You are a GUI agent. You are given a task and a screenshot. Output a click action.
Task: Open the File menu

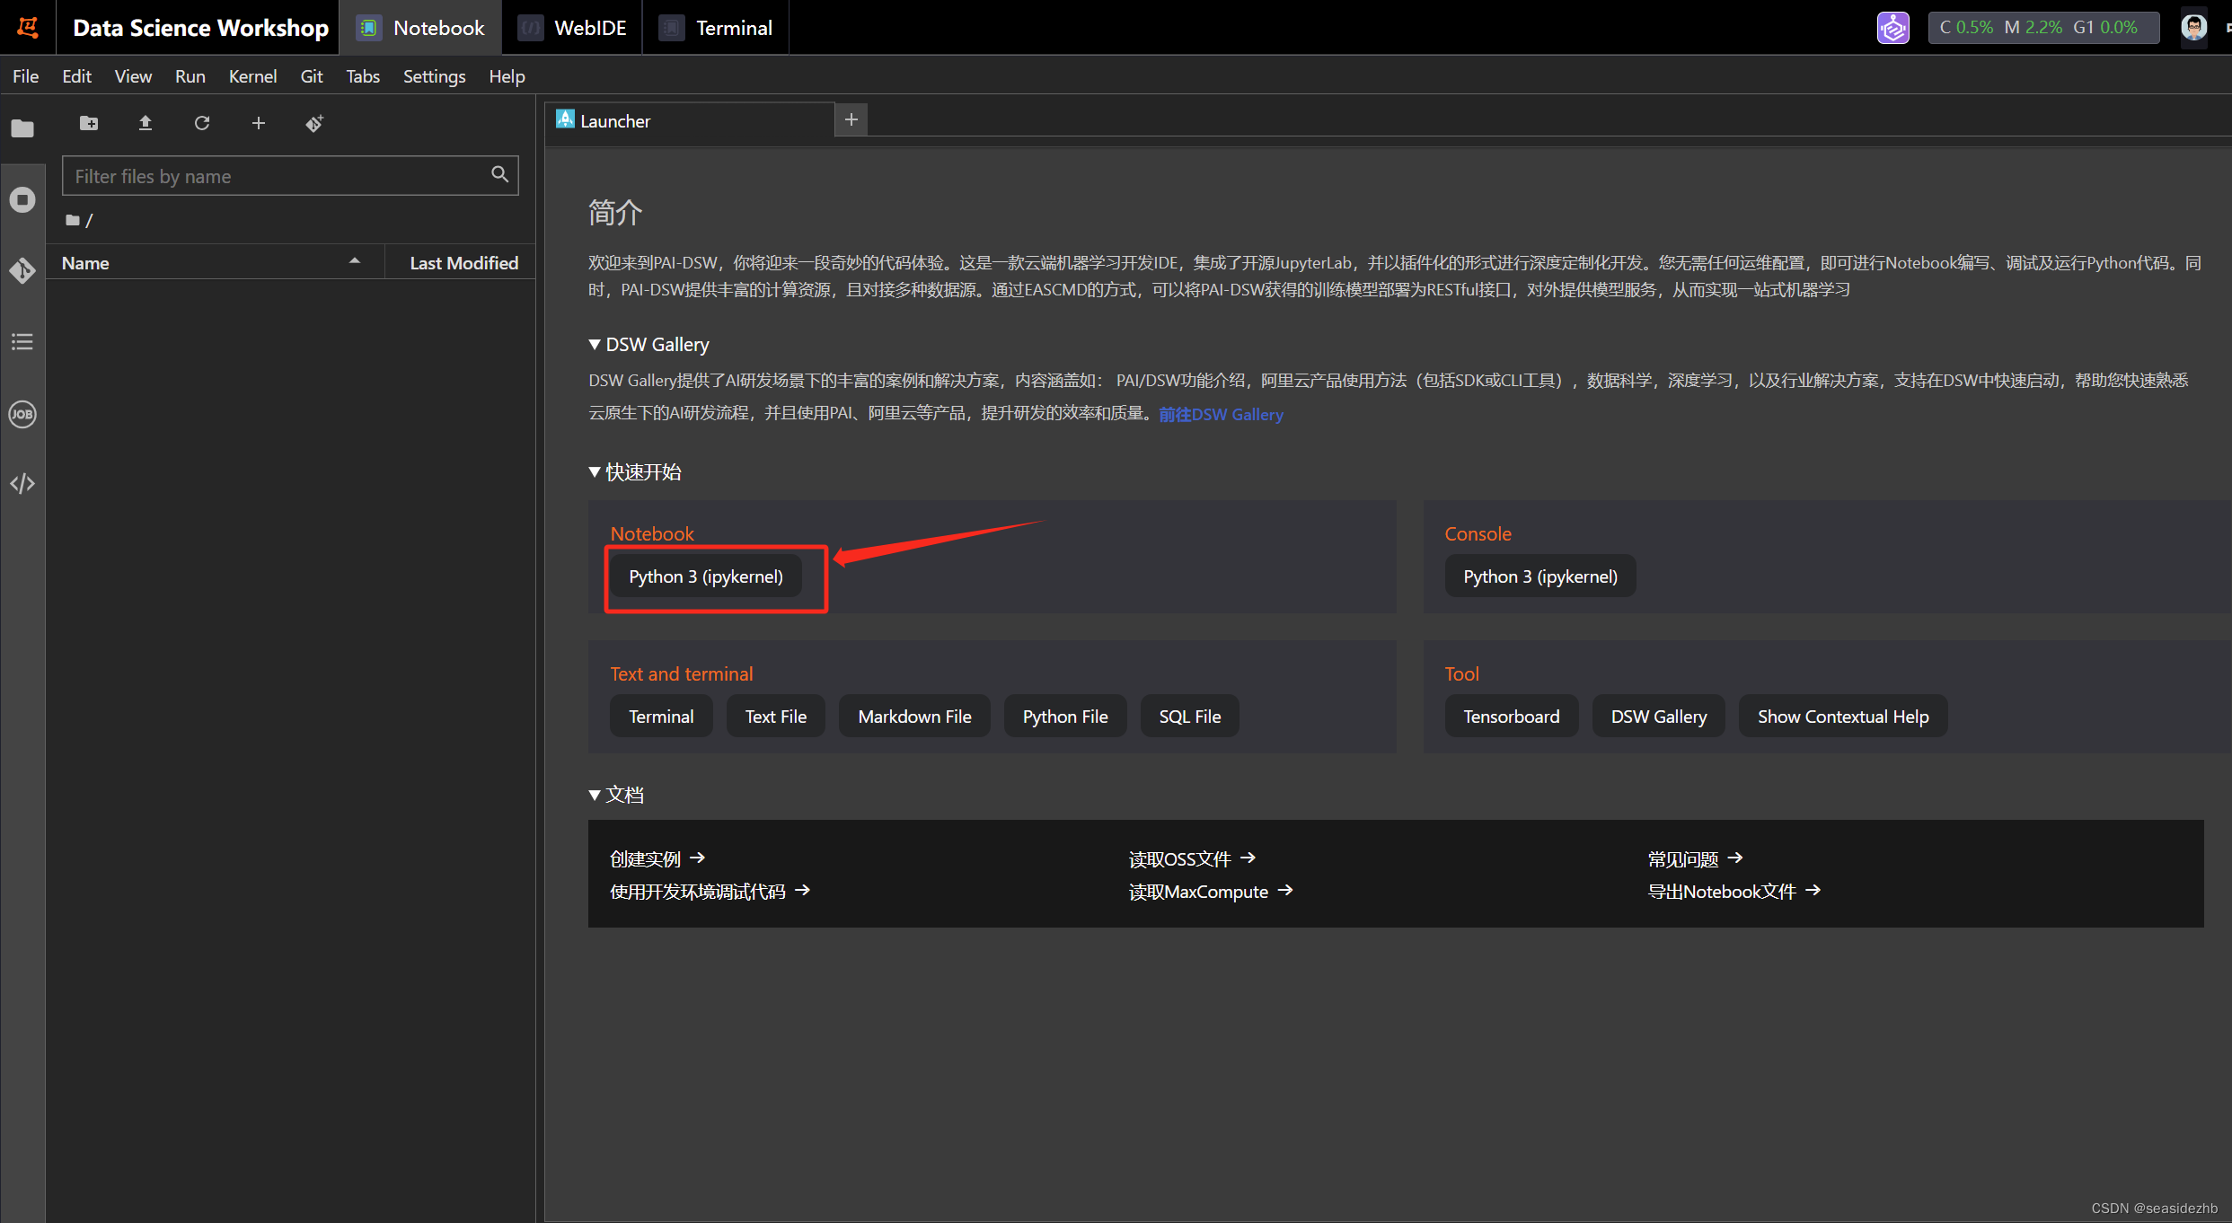26,76
